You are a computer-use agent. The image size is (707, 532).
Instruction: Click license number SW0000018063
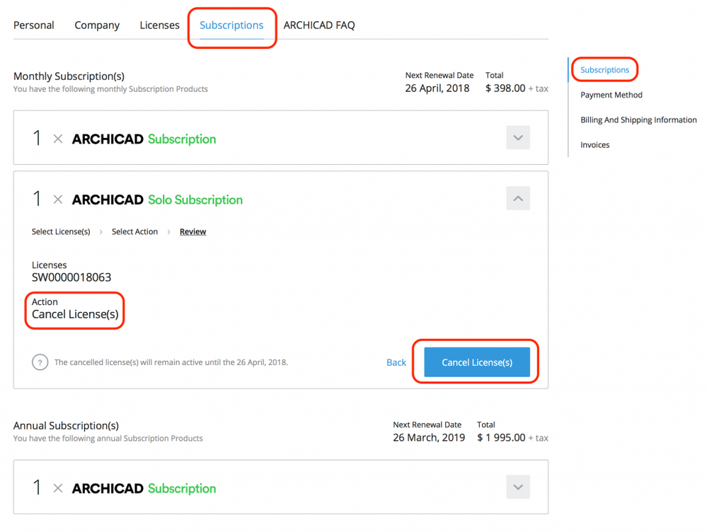[x=71, y=277]
